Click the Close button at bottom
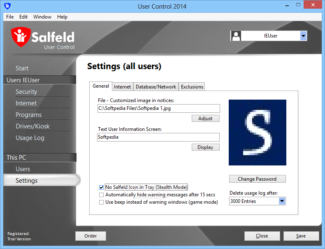The width and height of the screenshot is (325, 249). coord(262,236)
